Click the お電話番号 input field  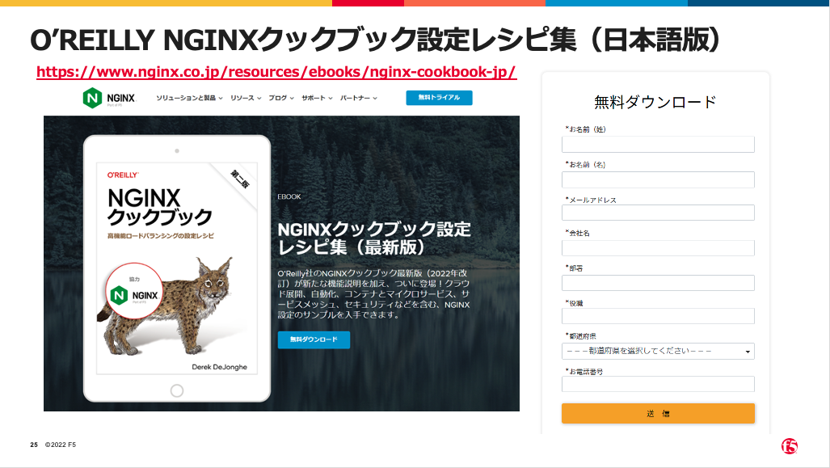(x=658, y=384)
